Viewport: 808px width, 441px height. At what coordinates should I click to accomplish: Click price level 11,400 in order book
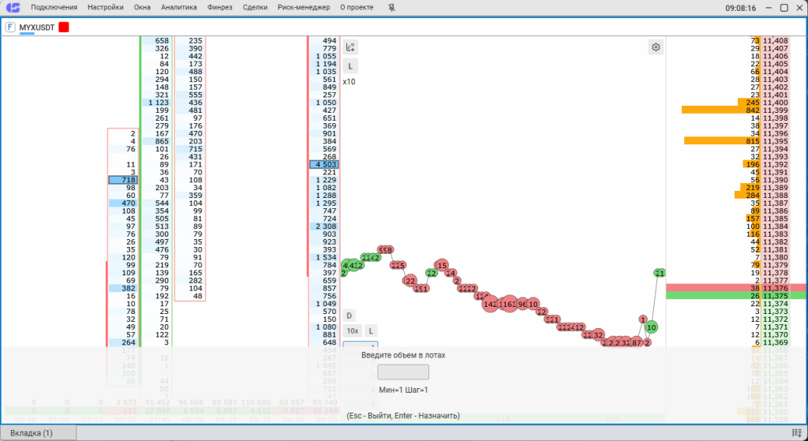coord(776,103)
